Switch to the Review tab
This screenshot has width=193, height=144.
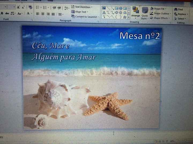tap(38, 1)
